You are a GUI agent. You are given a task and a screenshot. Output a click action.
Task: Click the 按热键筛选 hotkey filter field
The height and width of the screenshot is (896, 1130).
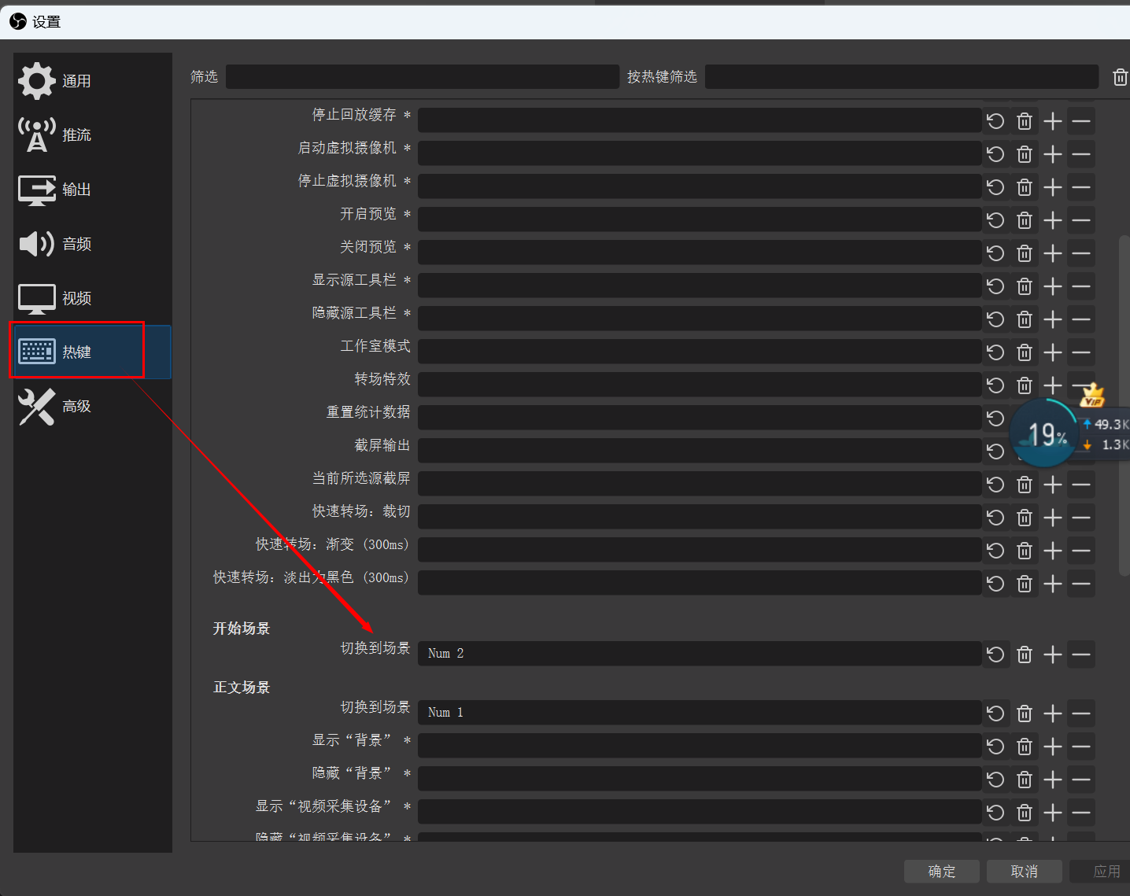click(902, 76)
